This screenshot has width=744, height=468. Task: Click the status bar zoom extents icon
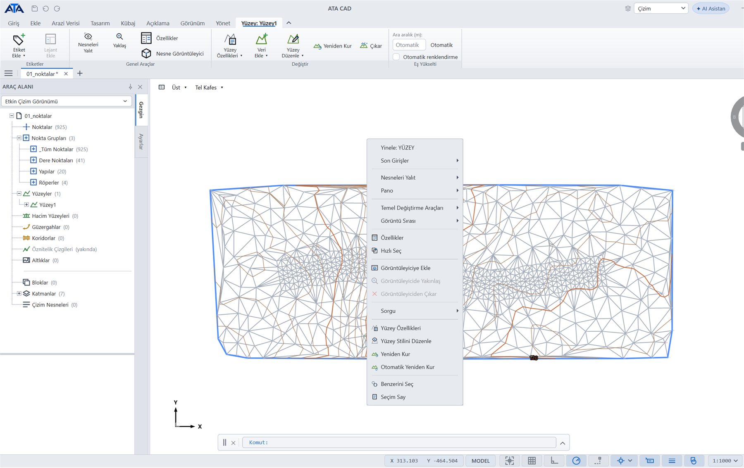coord(510,461)
